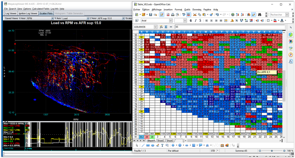Click the zoom out minus button
The image size is (295, 158).
(x=260, y=151)
